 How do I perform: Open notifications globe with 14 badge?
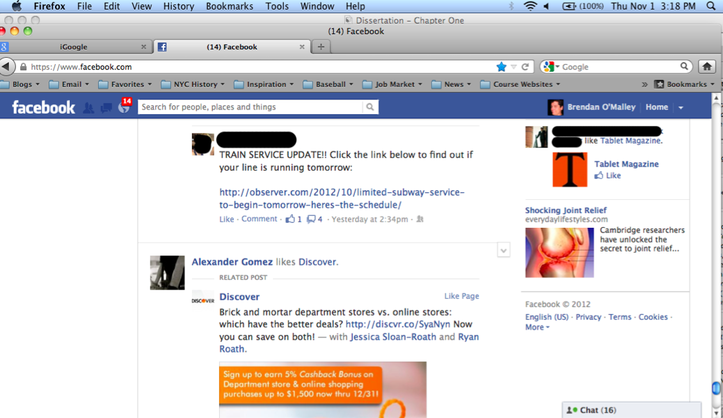(x=125, y=107)
